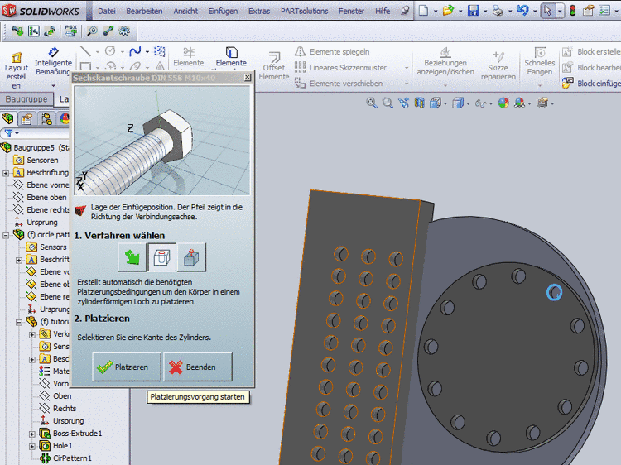The image size is (621, 465).
Task: Select the cylinder hole placement method
Action: click(161, 257)
